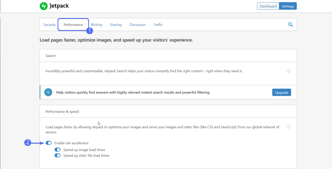Switch to the Security tab
Viewport: 332px width, 169px height.
pyautogui.click(x=50, y=25)
